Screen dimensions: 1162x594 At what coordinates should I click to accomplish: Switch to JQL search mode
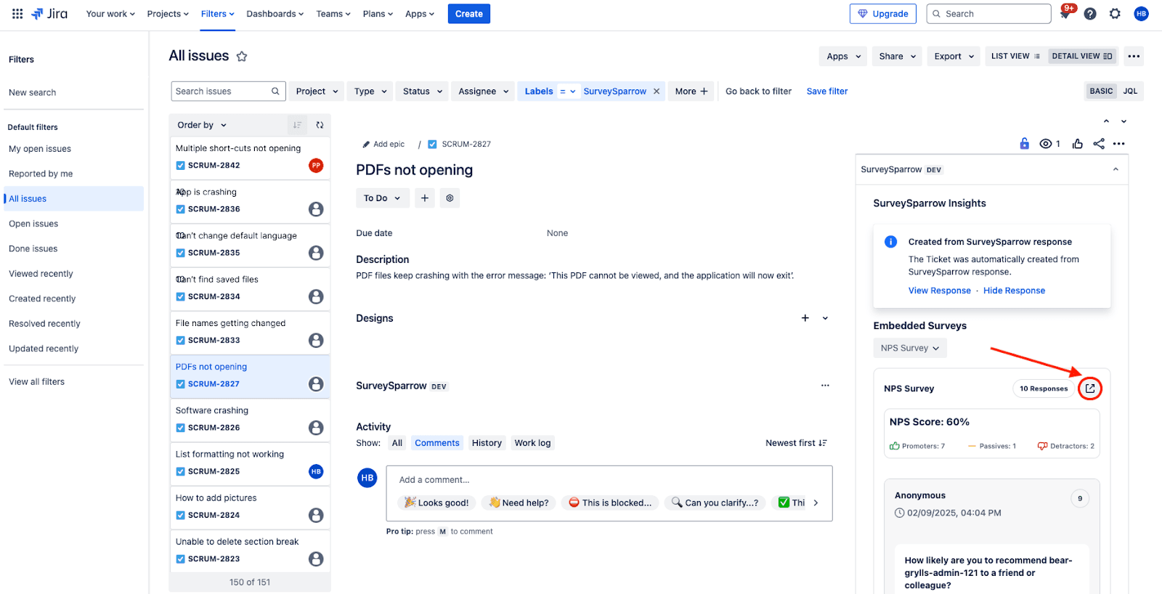(x=1130, y=91)
